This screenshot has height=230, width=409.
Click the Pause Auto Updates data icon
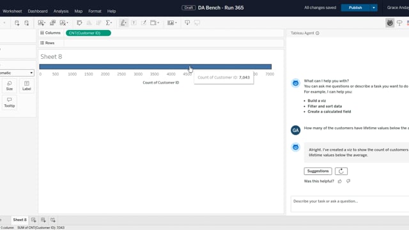point(27,23)
